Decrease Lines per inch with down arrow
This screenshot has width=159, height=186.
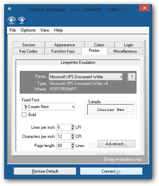pos(73,129)
